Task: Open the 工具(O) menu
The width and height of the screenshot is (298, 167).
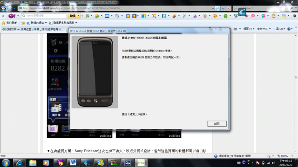Action: pyautogui.click(x=279, y=29)
